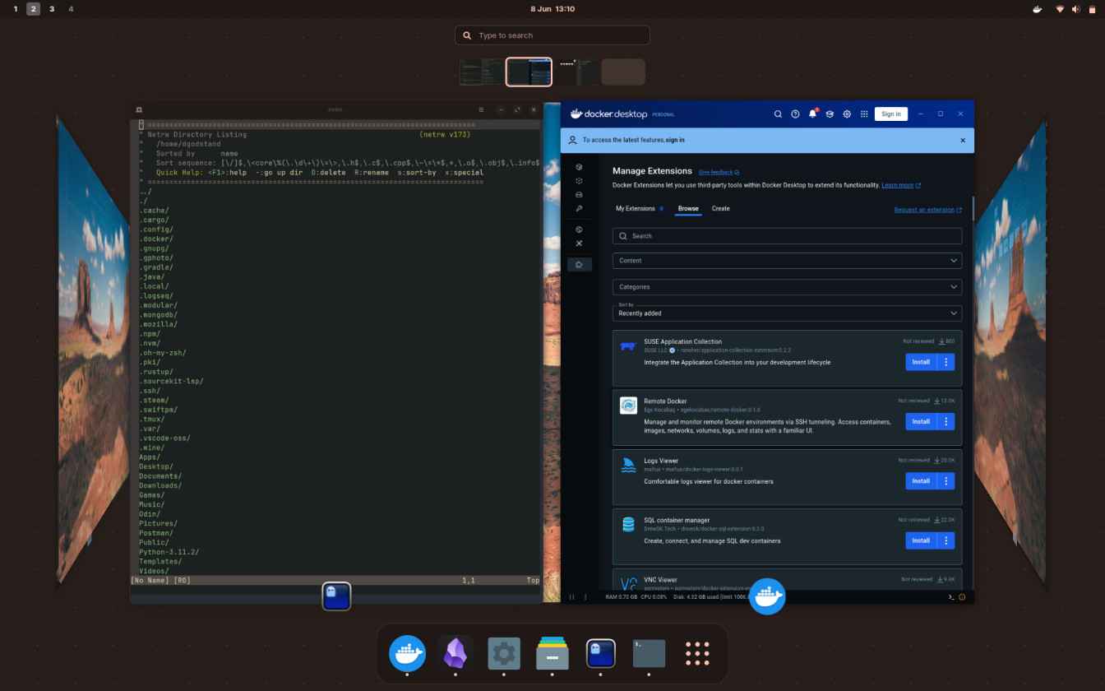Open the terminal icon in Docker status bar
This screenshot has width=1105, height=691.
point(951,596)
